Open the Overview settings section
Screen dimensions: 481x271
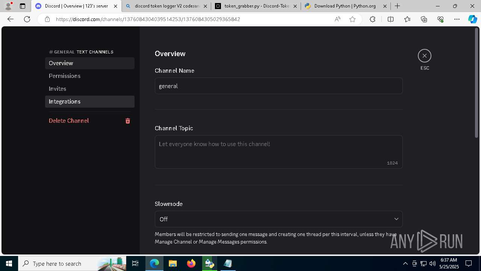click(x=90, y=63)
